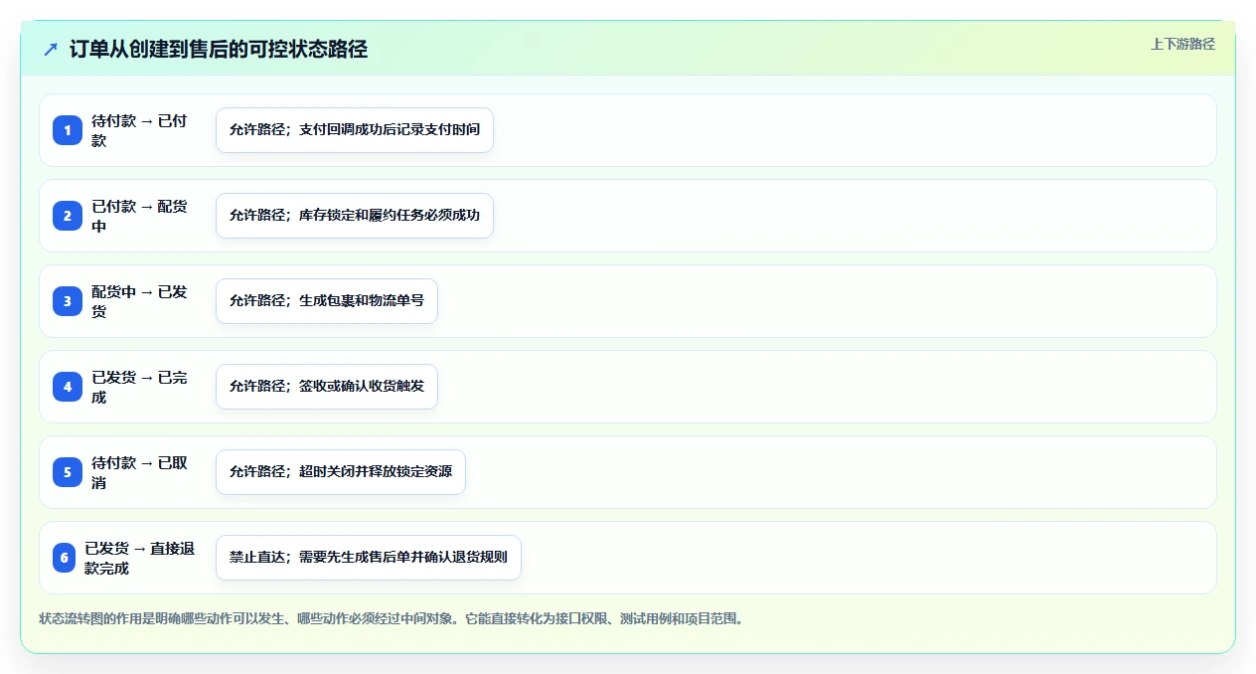Select the 已发货 → 已完成 transition label
Image resolution: width=1256 pixels, height=674 pixels.
pyautogui.click(x=140, y=387)
